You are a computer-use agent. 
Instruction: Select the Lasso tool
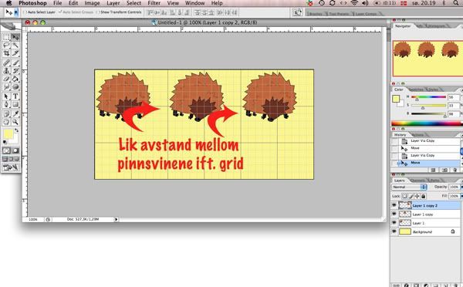coord(6,46)
